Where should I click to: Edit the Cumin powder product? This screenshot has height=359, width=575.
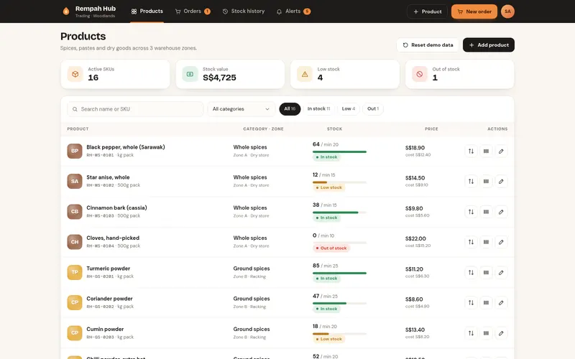pyautogui.click(x=501, y=333)
